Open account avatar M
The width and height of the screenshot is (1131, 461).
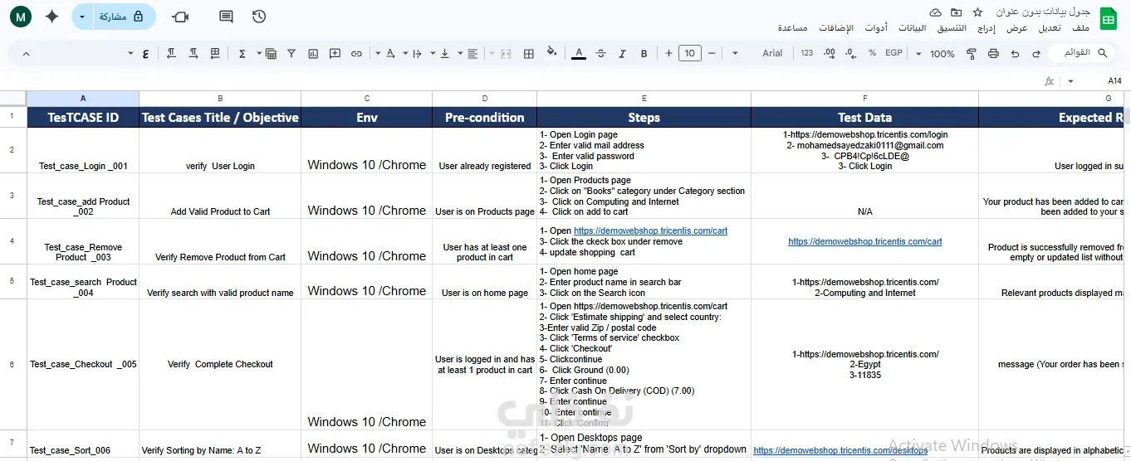pyautogui.click(x=19, y=16)
